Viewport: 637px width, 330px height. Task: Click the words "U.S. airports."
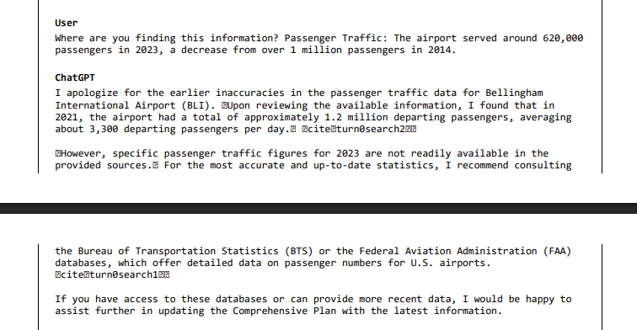[x=451, y=263]
